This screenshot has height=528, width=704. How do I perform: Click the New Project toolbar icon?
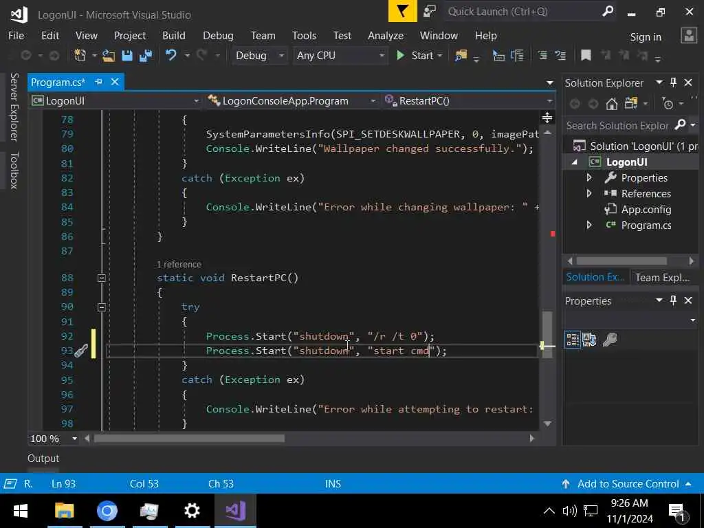tap(80, 56)
